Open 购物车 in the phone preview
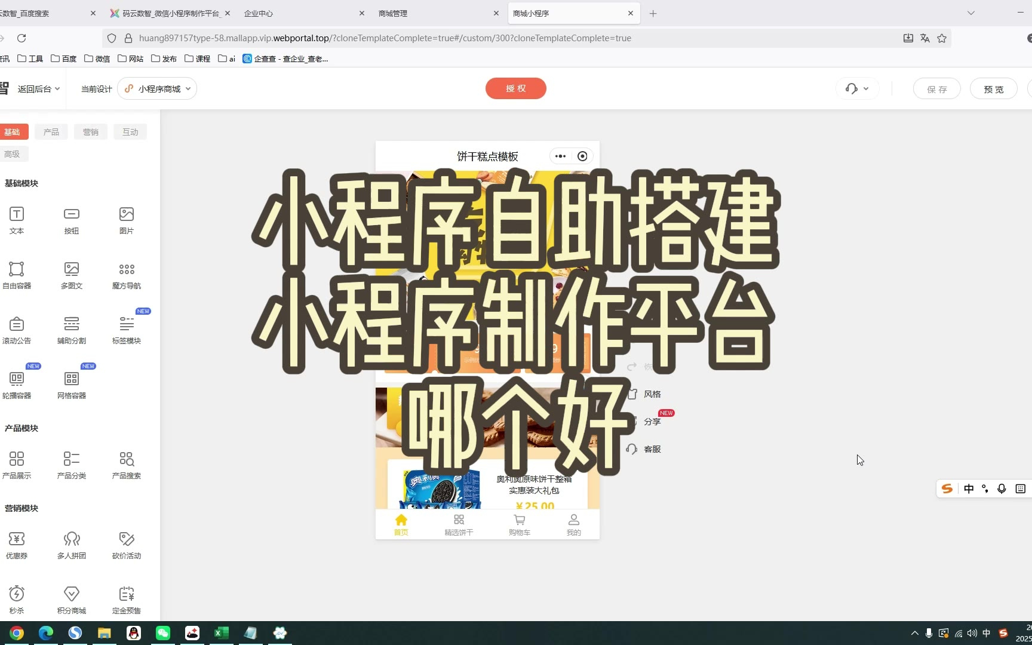1032x645 pixels. click(519, 525)
